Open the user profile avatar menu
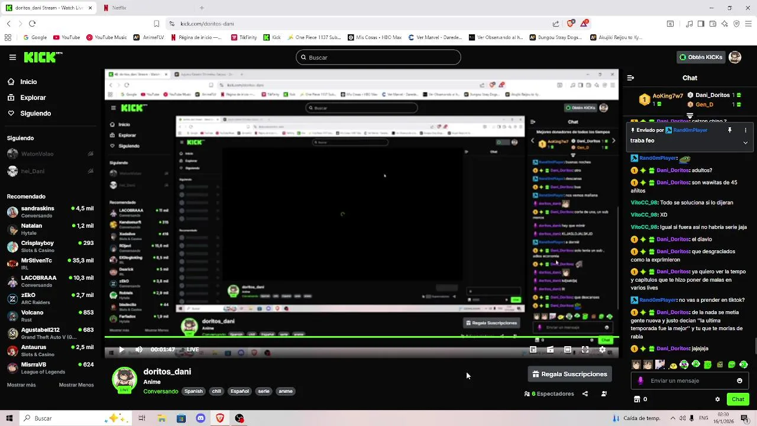757x426 pixels. tap(735, 57)
